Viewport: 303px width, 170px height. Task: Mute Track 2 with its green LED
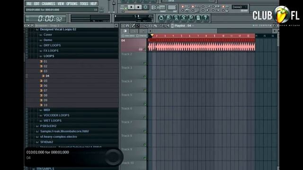pos(144,63)
